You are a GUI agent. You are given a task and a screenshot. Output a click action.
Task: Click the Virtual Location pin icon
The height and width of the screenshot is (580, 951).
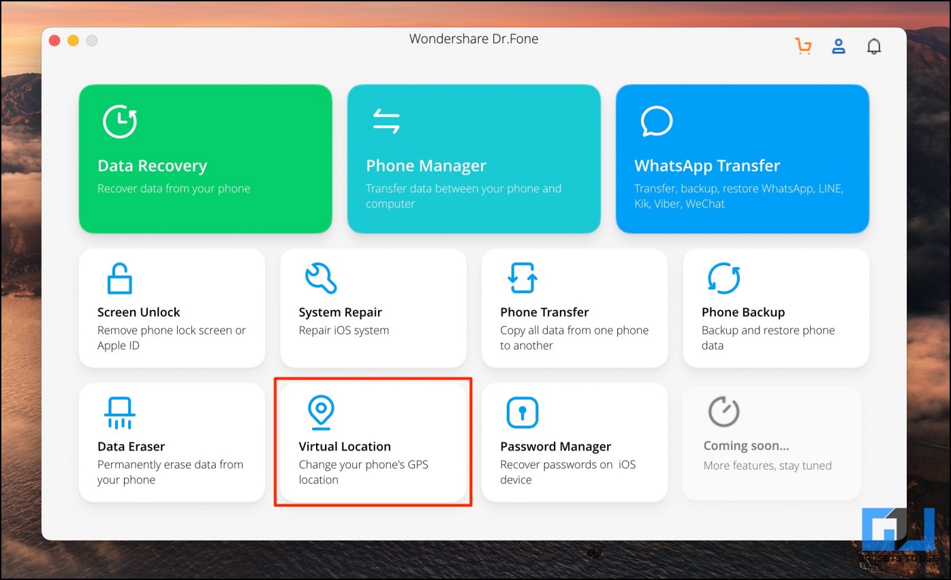(320, 413)
